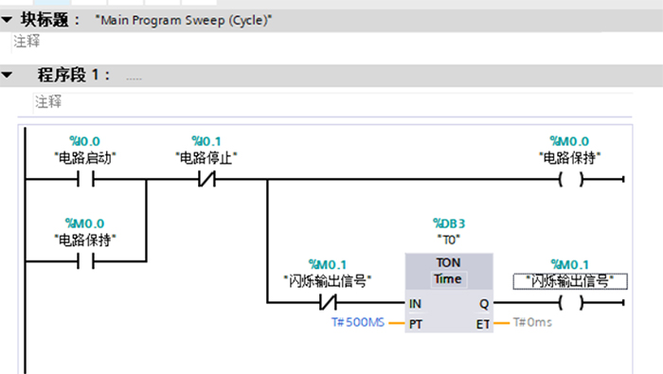The width and height of the screenshot is (663, 374).
Task: Select the M0.1 output coil
Action: click(x=571, y=303)
